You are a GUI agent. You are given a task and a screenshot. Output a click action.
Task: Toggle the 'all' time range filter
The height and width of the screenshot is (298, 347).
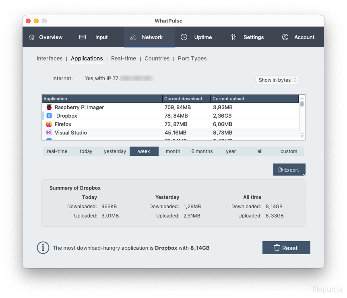click(260, 151)
